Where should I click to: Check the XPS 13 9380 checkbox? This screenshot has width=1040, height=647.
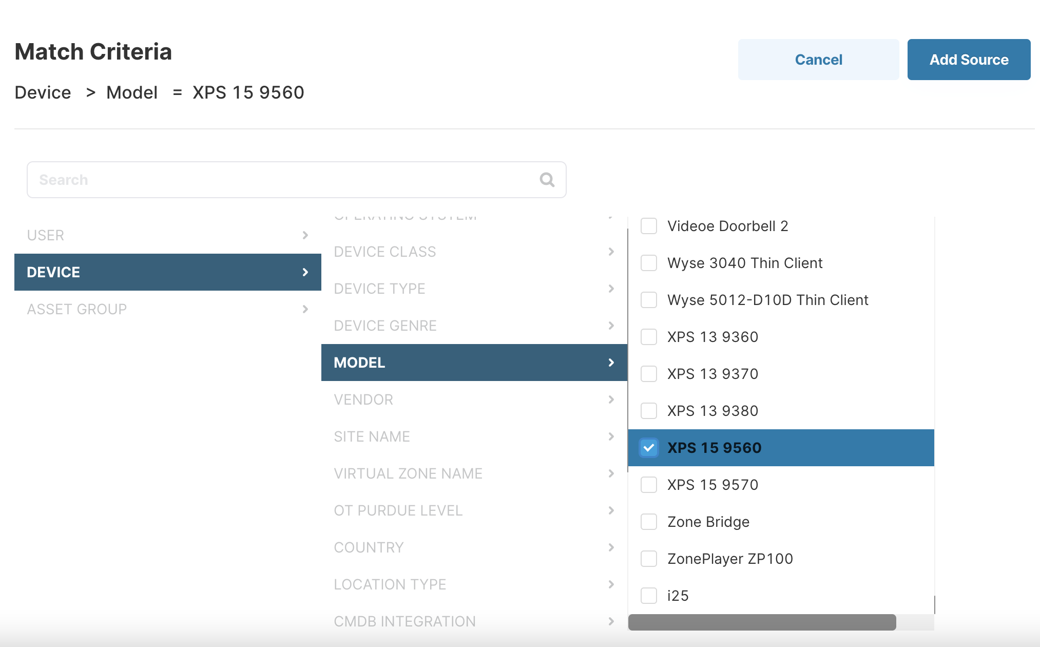click(649, 411)
